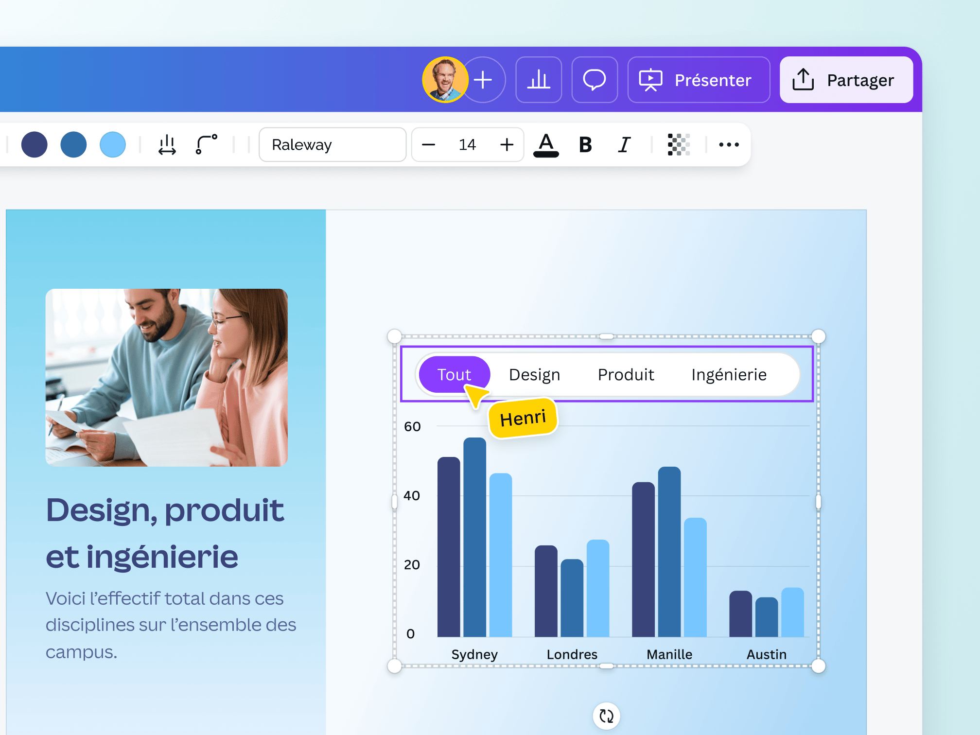Image resolution: width=980 pixels, height=735 pixels.
Task: Select the light blue color swatch
Action: 112,144
